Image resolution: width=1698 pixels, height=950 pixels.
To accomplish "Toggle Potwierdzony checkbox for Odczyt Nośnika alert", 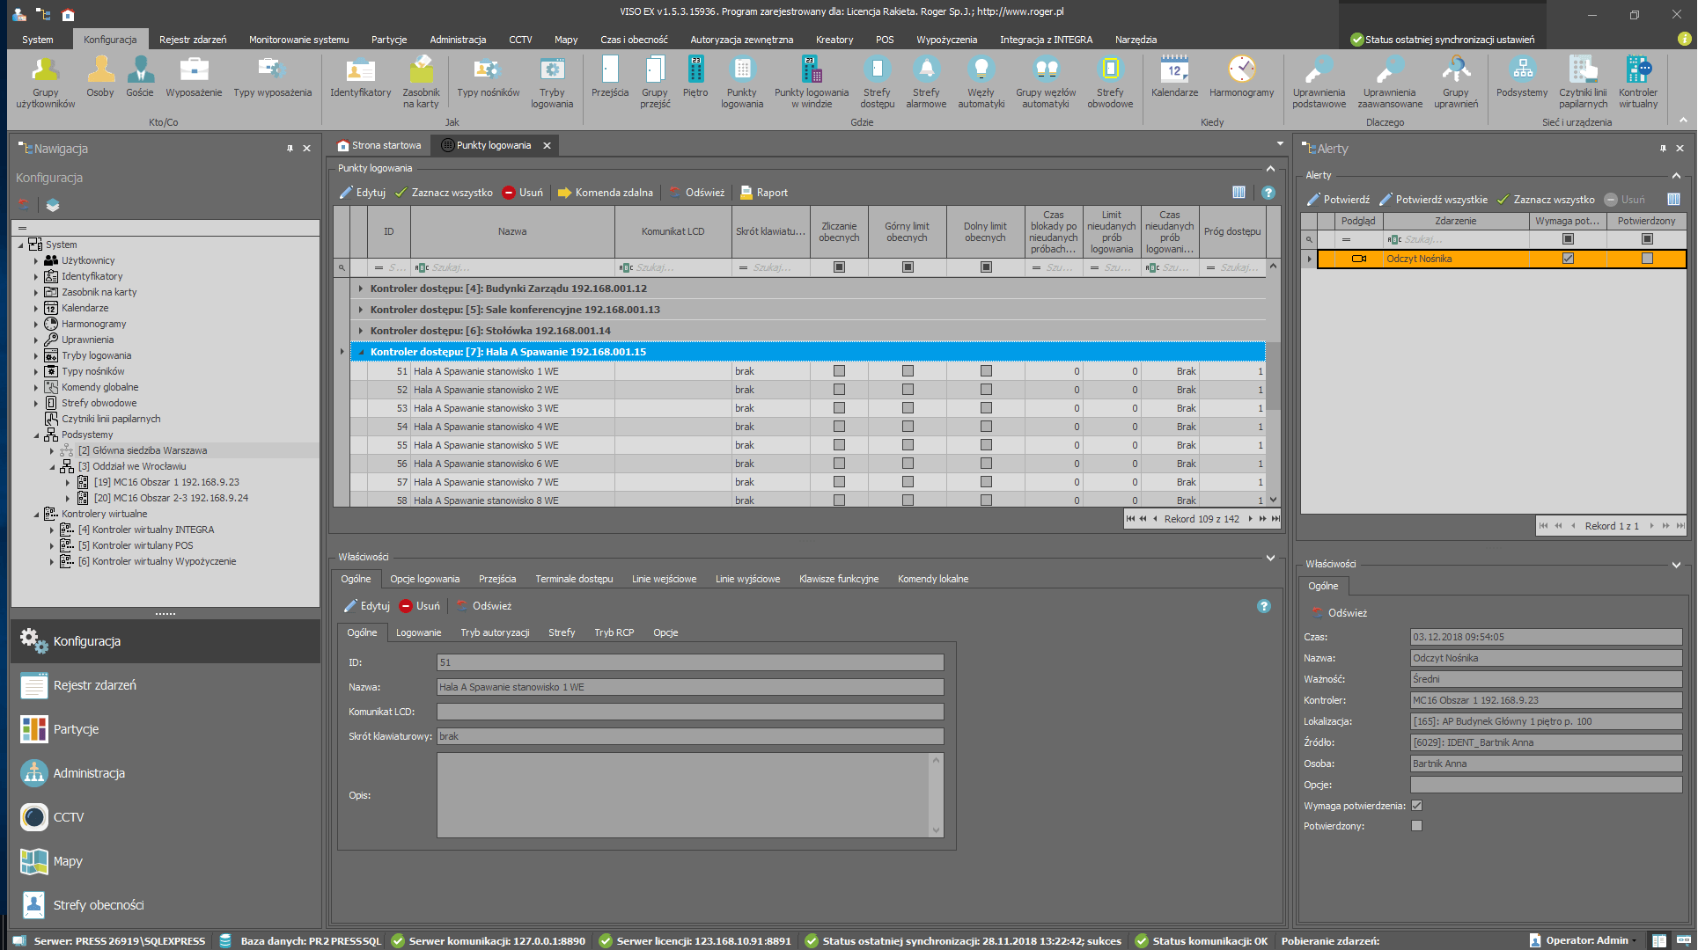I will click(x=1647, y=259).
